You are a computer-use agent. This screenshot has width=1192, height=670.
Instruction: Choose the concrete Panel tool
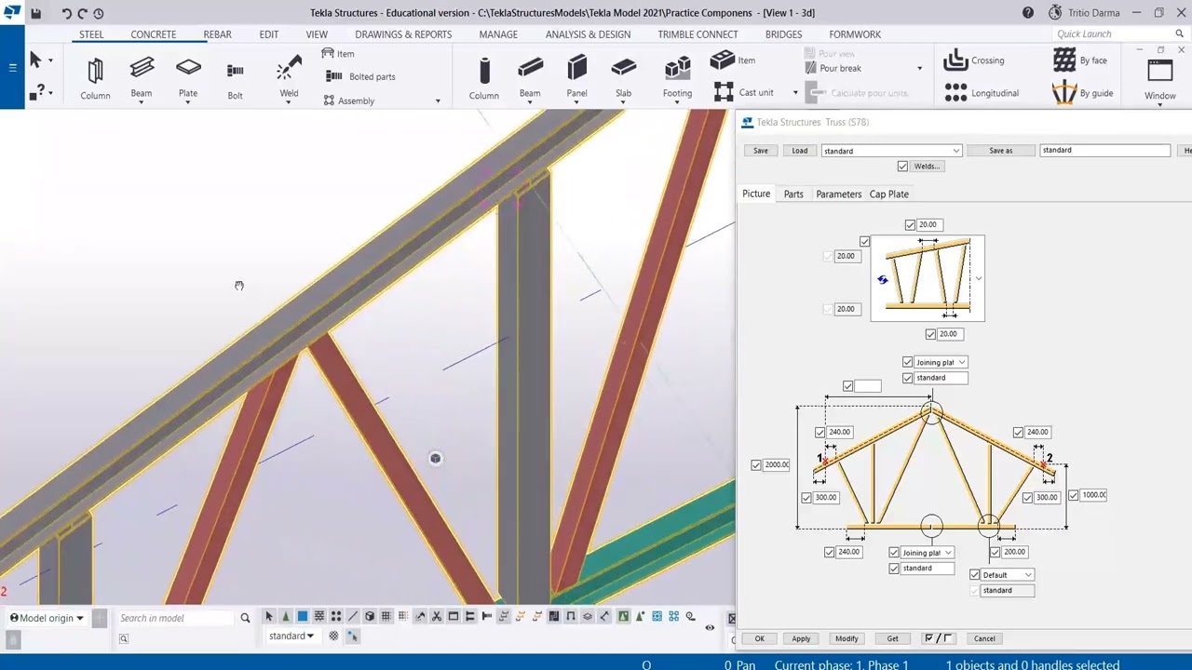coord(576,78)
